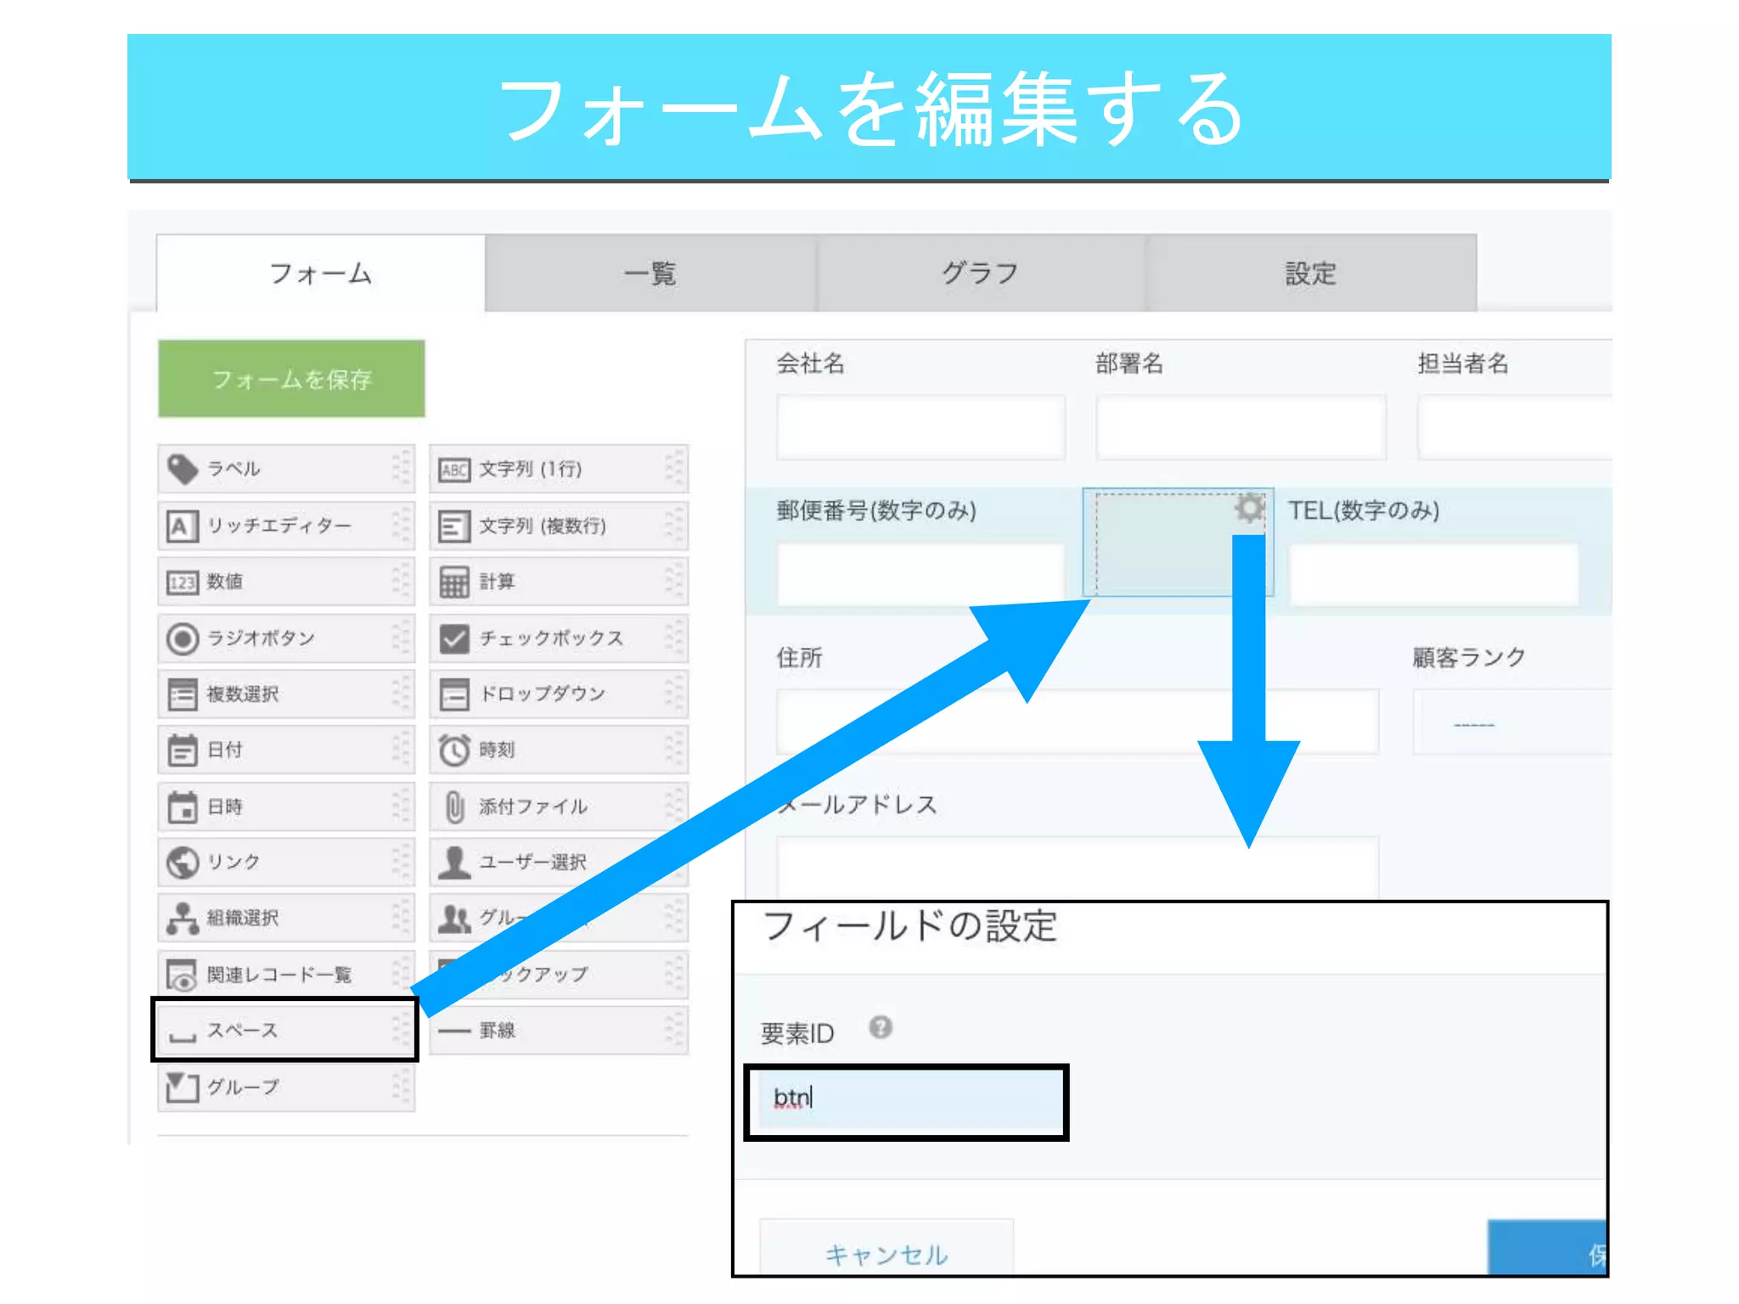Select the 時刻 clock icon
The height and width of the screenshot is (1304, 1739).
tap(454, 750)
